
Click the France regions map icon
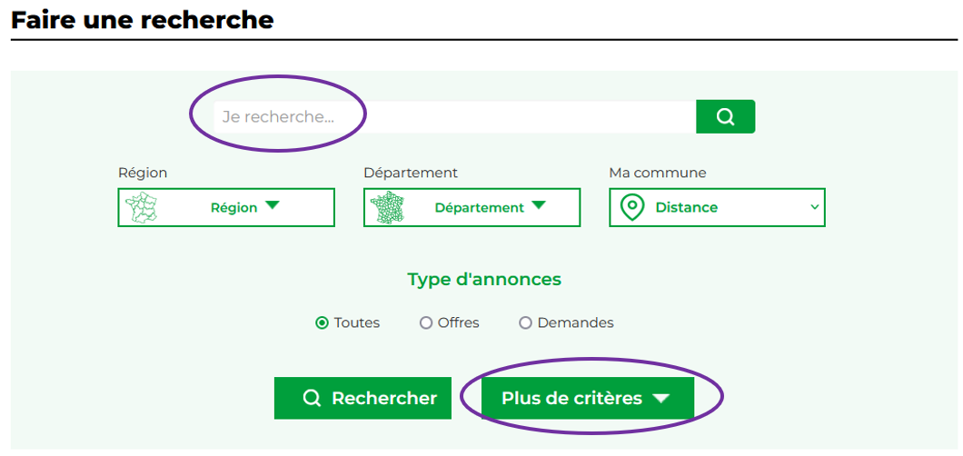(141, 207)
